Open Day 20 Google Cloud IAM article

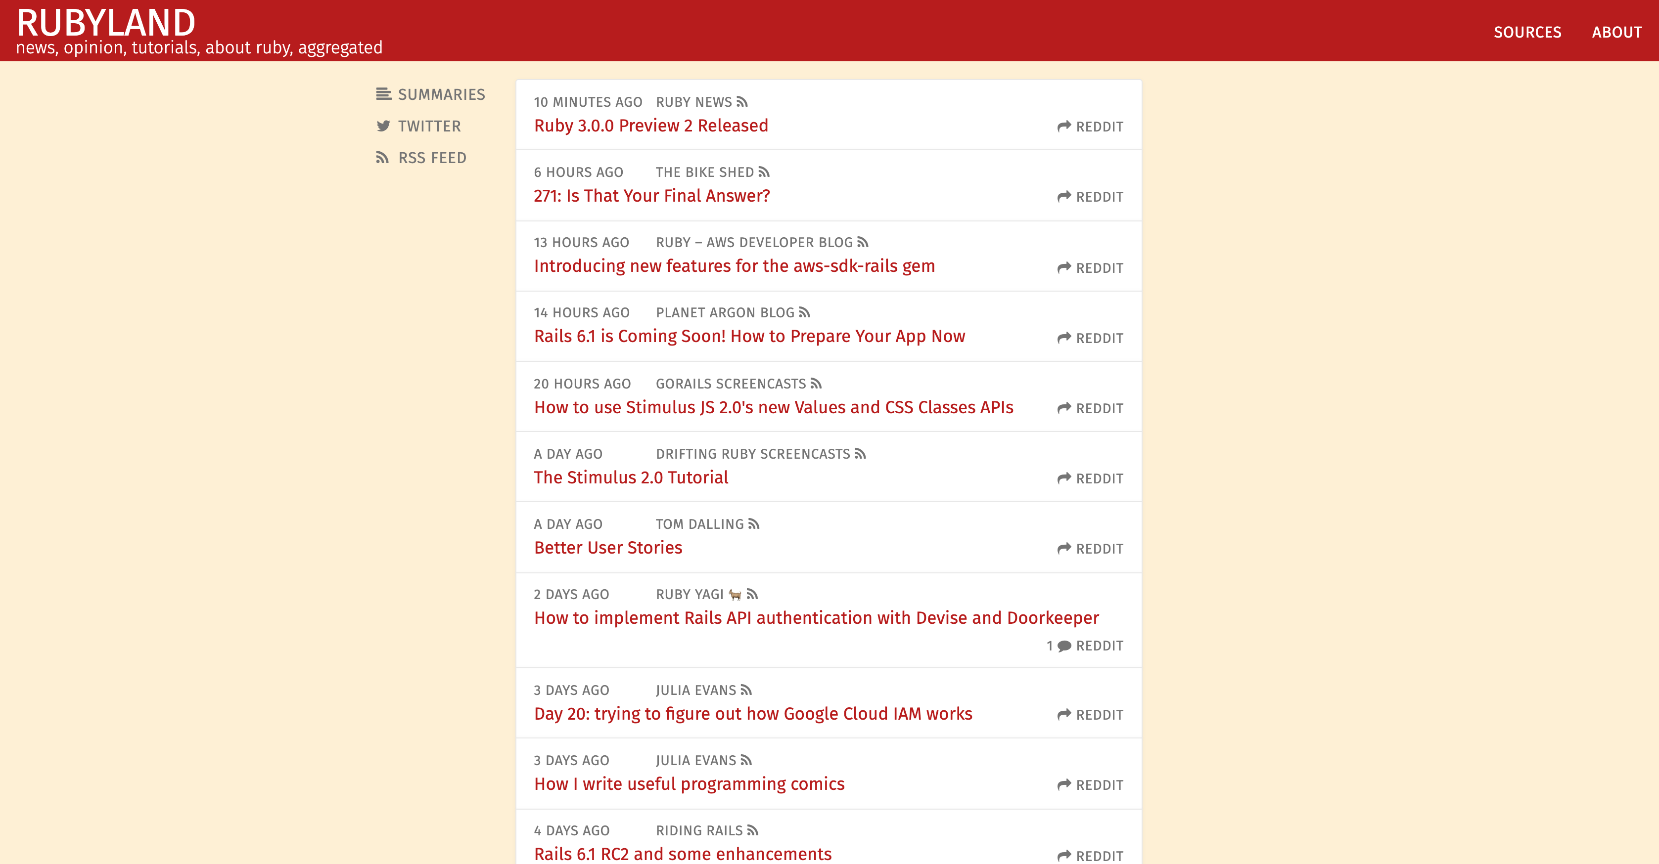point(753,713)
